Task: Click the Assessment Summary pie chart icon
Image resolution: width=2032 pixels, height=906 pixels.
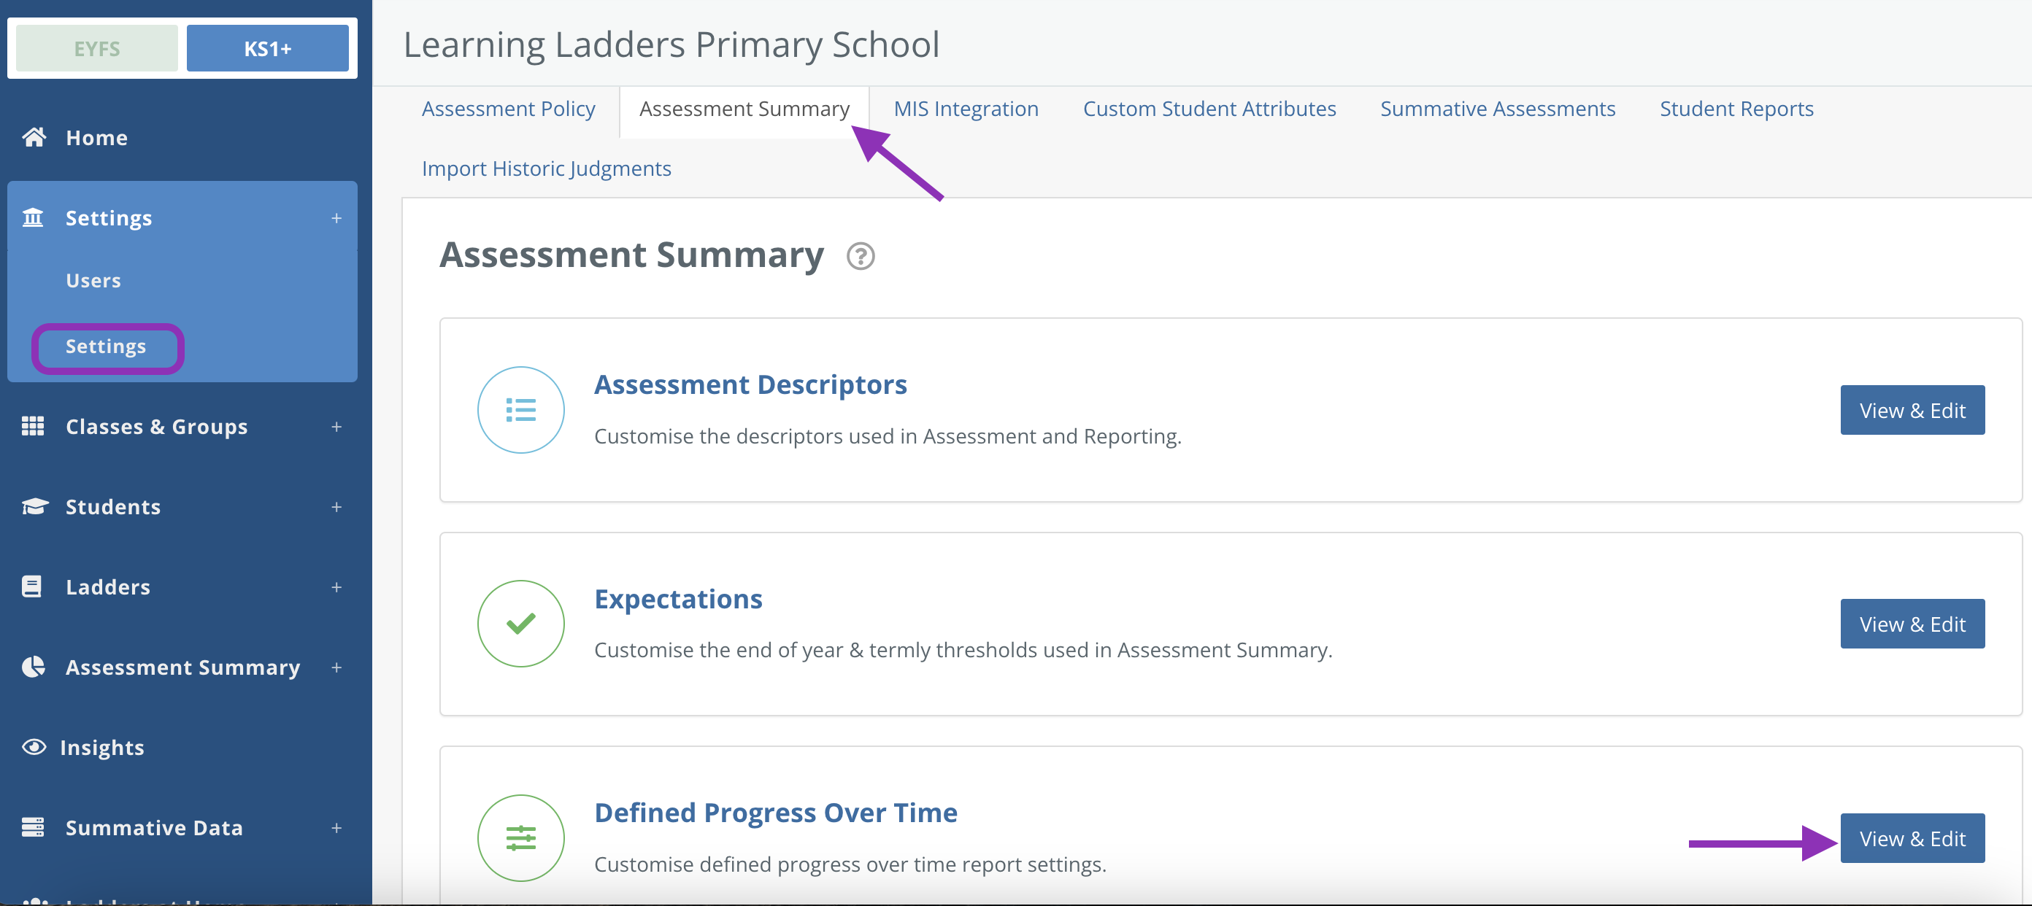Action: point(33,666)
